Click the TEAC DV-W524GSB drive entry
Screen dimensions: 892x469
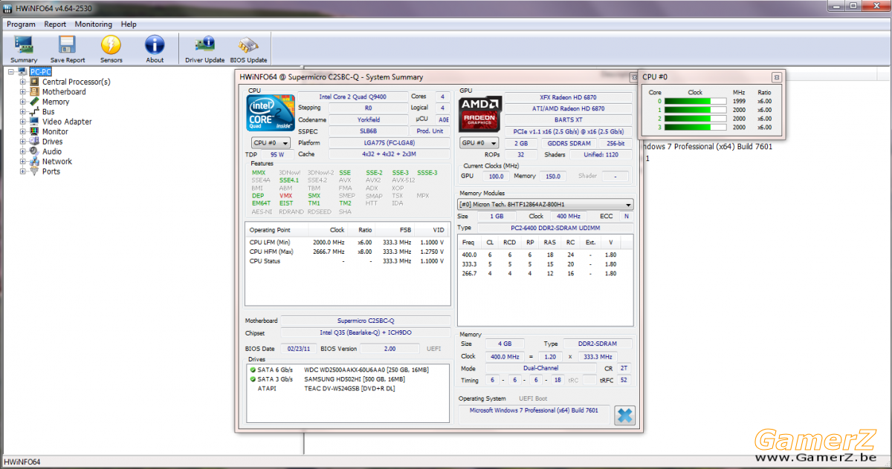click(349, 389)
